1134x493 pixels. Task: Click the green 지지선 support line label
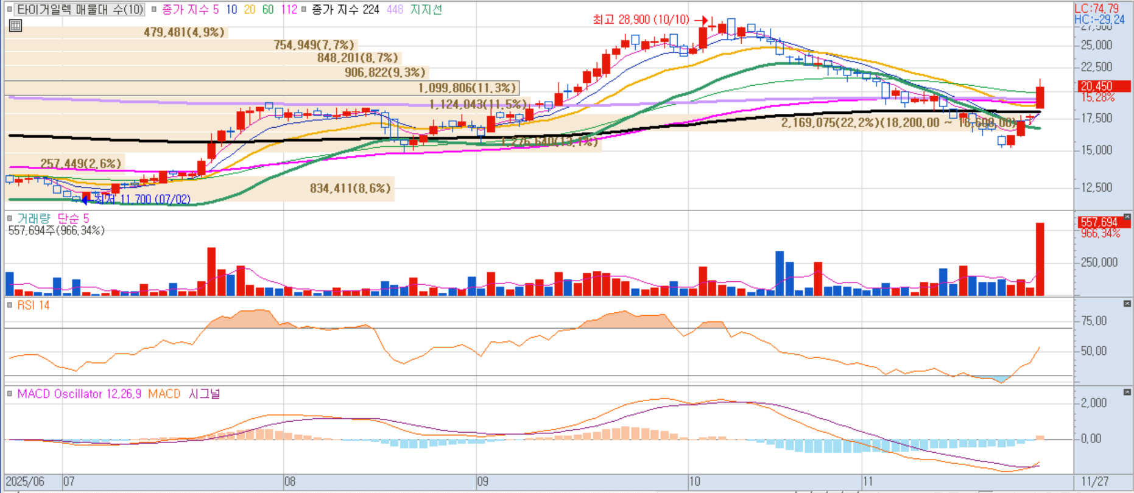(x=426, y=10)
